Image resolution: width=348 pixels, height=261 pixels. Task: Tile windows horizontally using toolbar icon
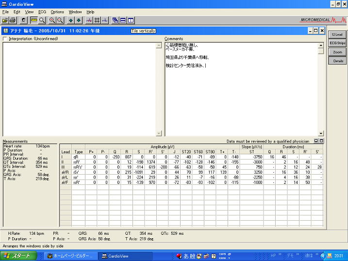123,20
